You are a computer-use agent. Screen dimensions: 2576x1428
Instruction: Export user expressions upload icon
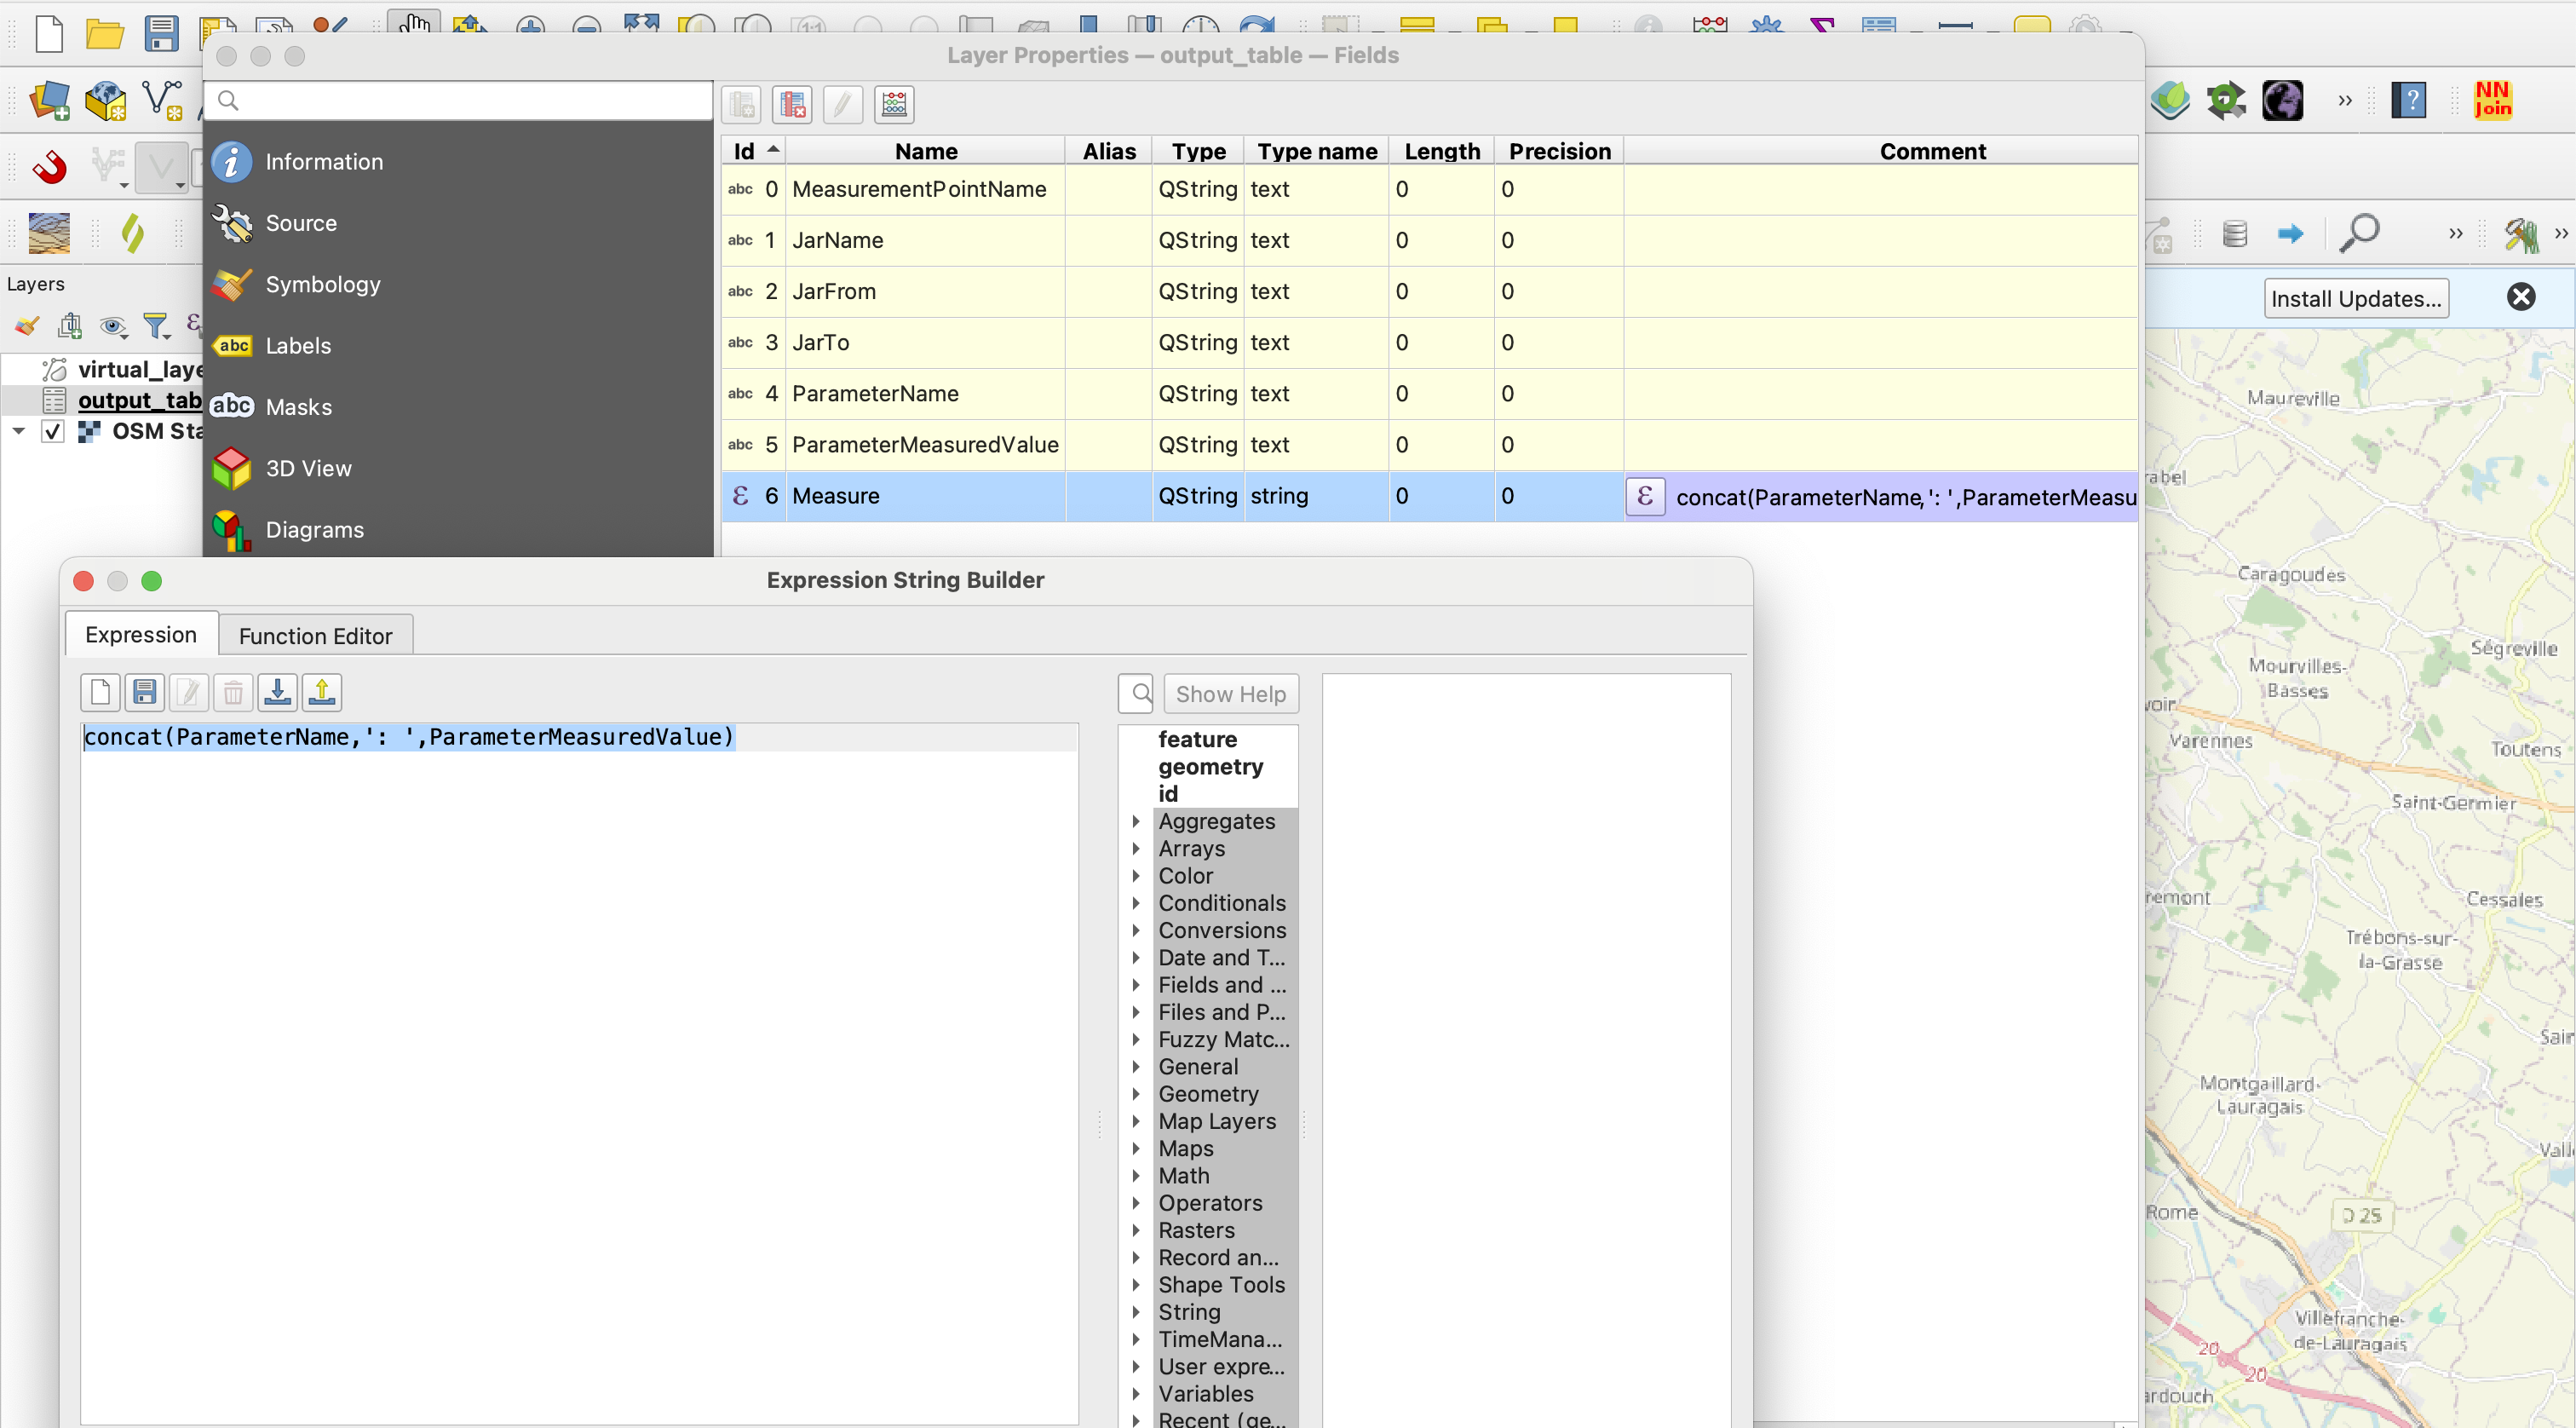(x=322, y=692)
